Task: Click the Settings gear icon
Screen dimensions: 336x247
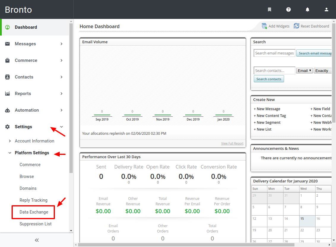Action: [7, 126]
